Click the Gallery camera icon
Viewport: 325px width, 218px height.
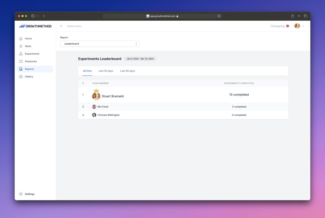tap(21, 77)
